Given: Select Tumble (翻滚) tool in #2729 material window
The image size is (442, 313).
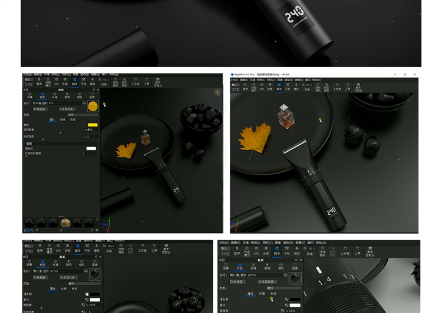Looking at the screenshot, I should point(277,251).
